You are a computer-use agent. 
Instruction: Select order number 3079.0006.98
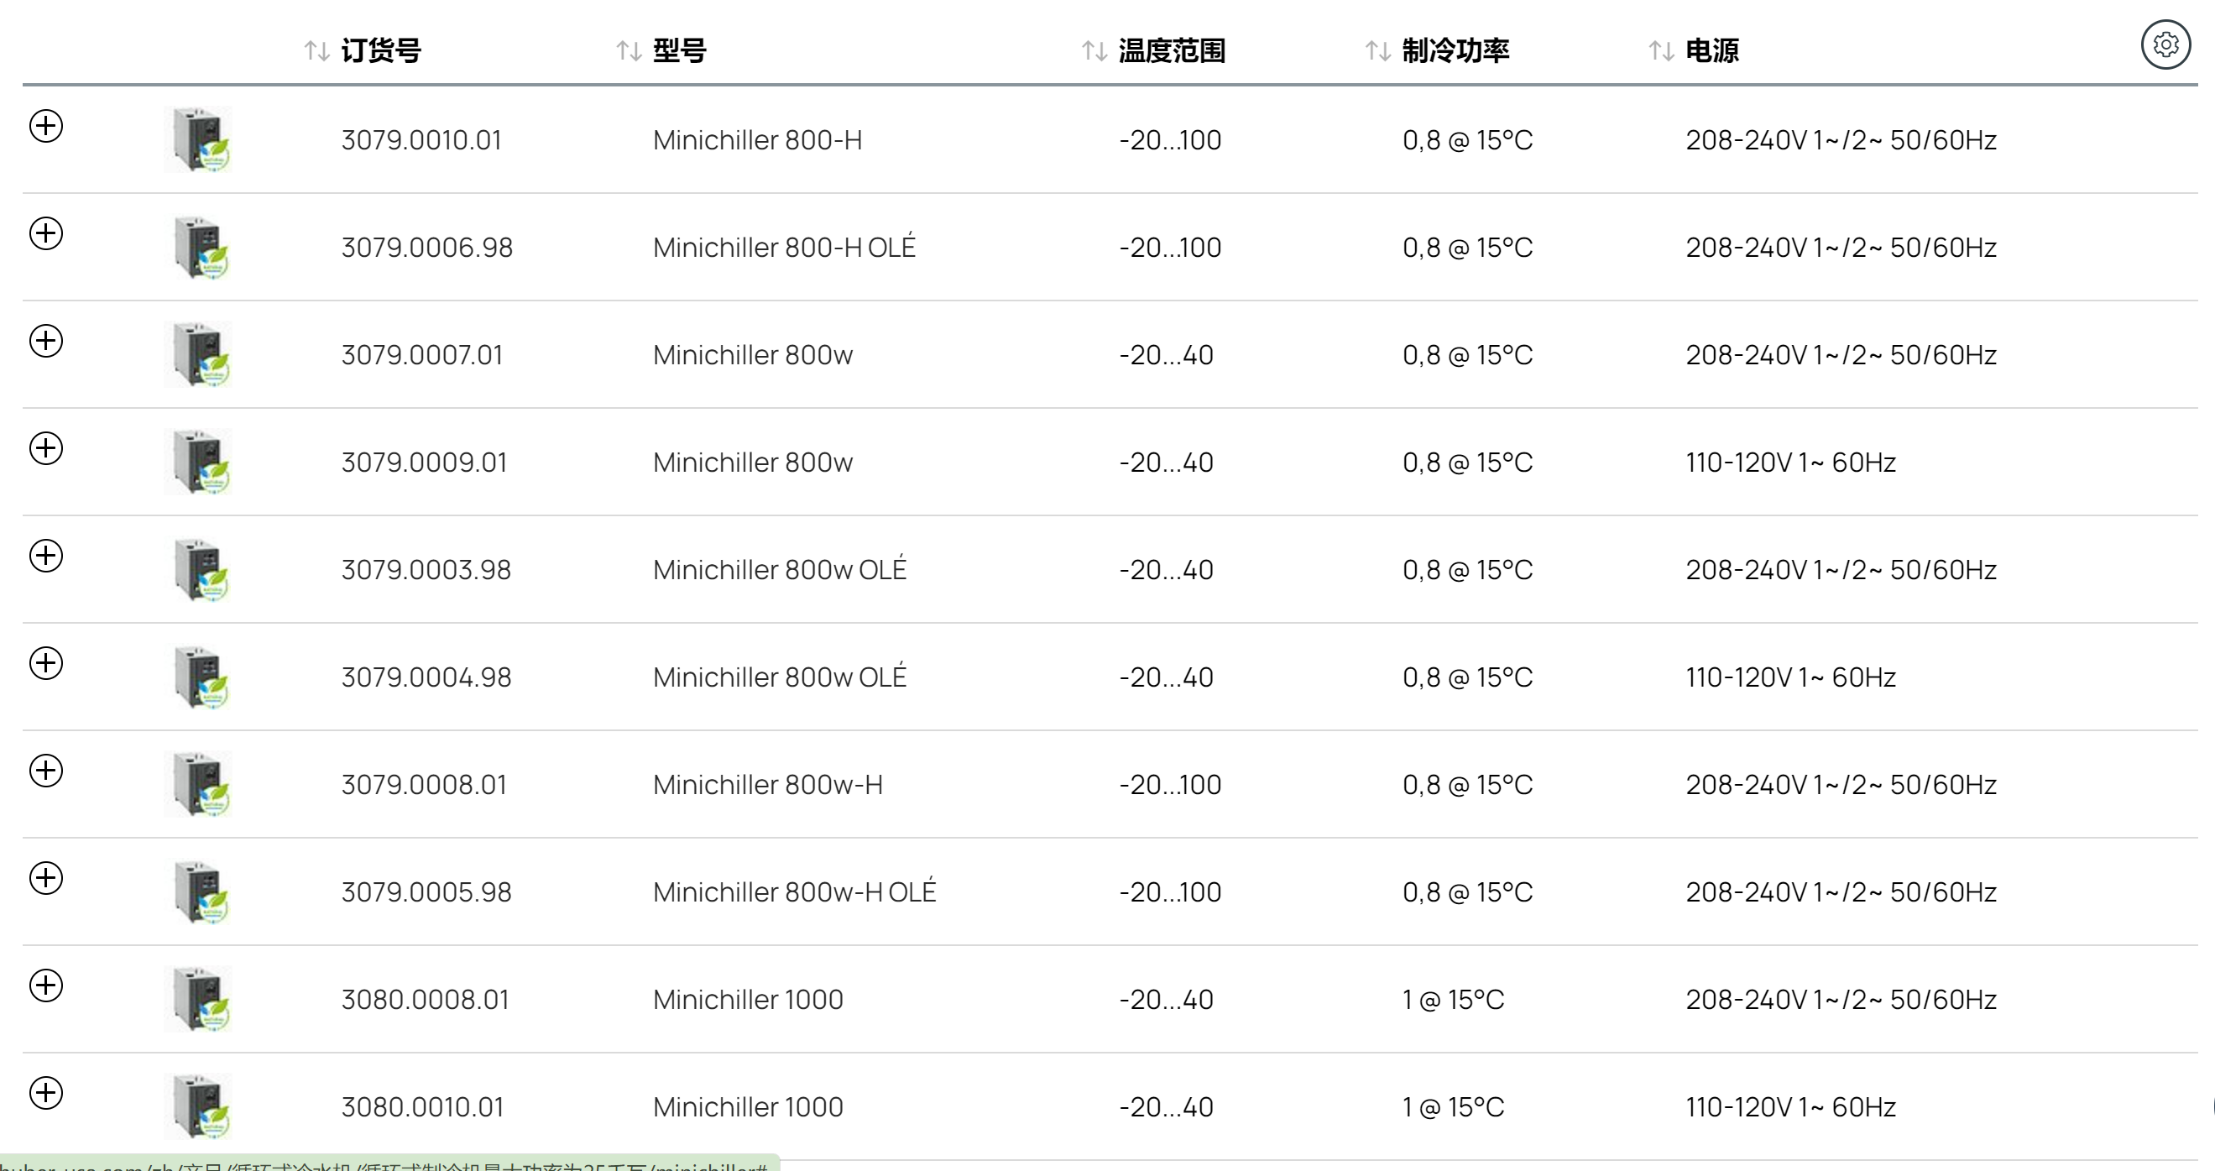click(x=426, y=248)
